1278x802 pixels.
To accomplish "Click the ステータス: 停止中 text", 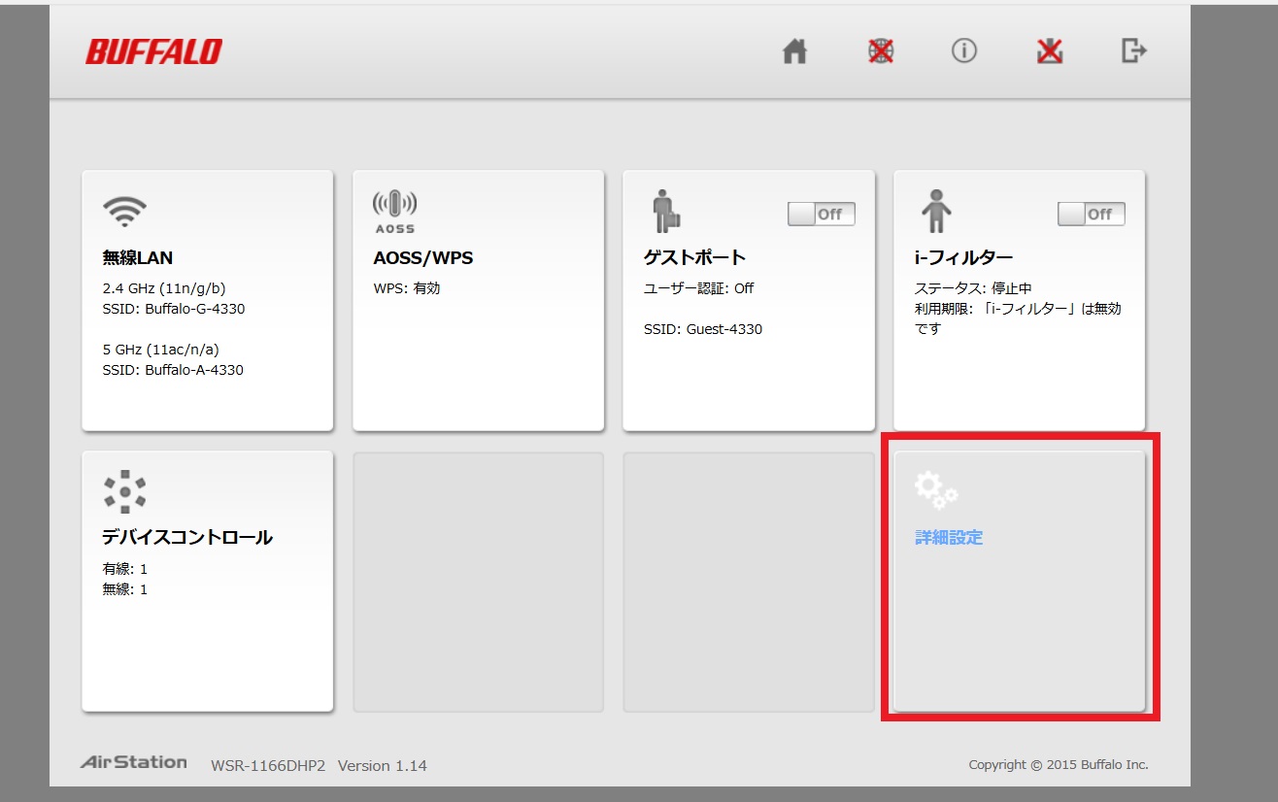I will point(973,288).
